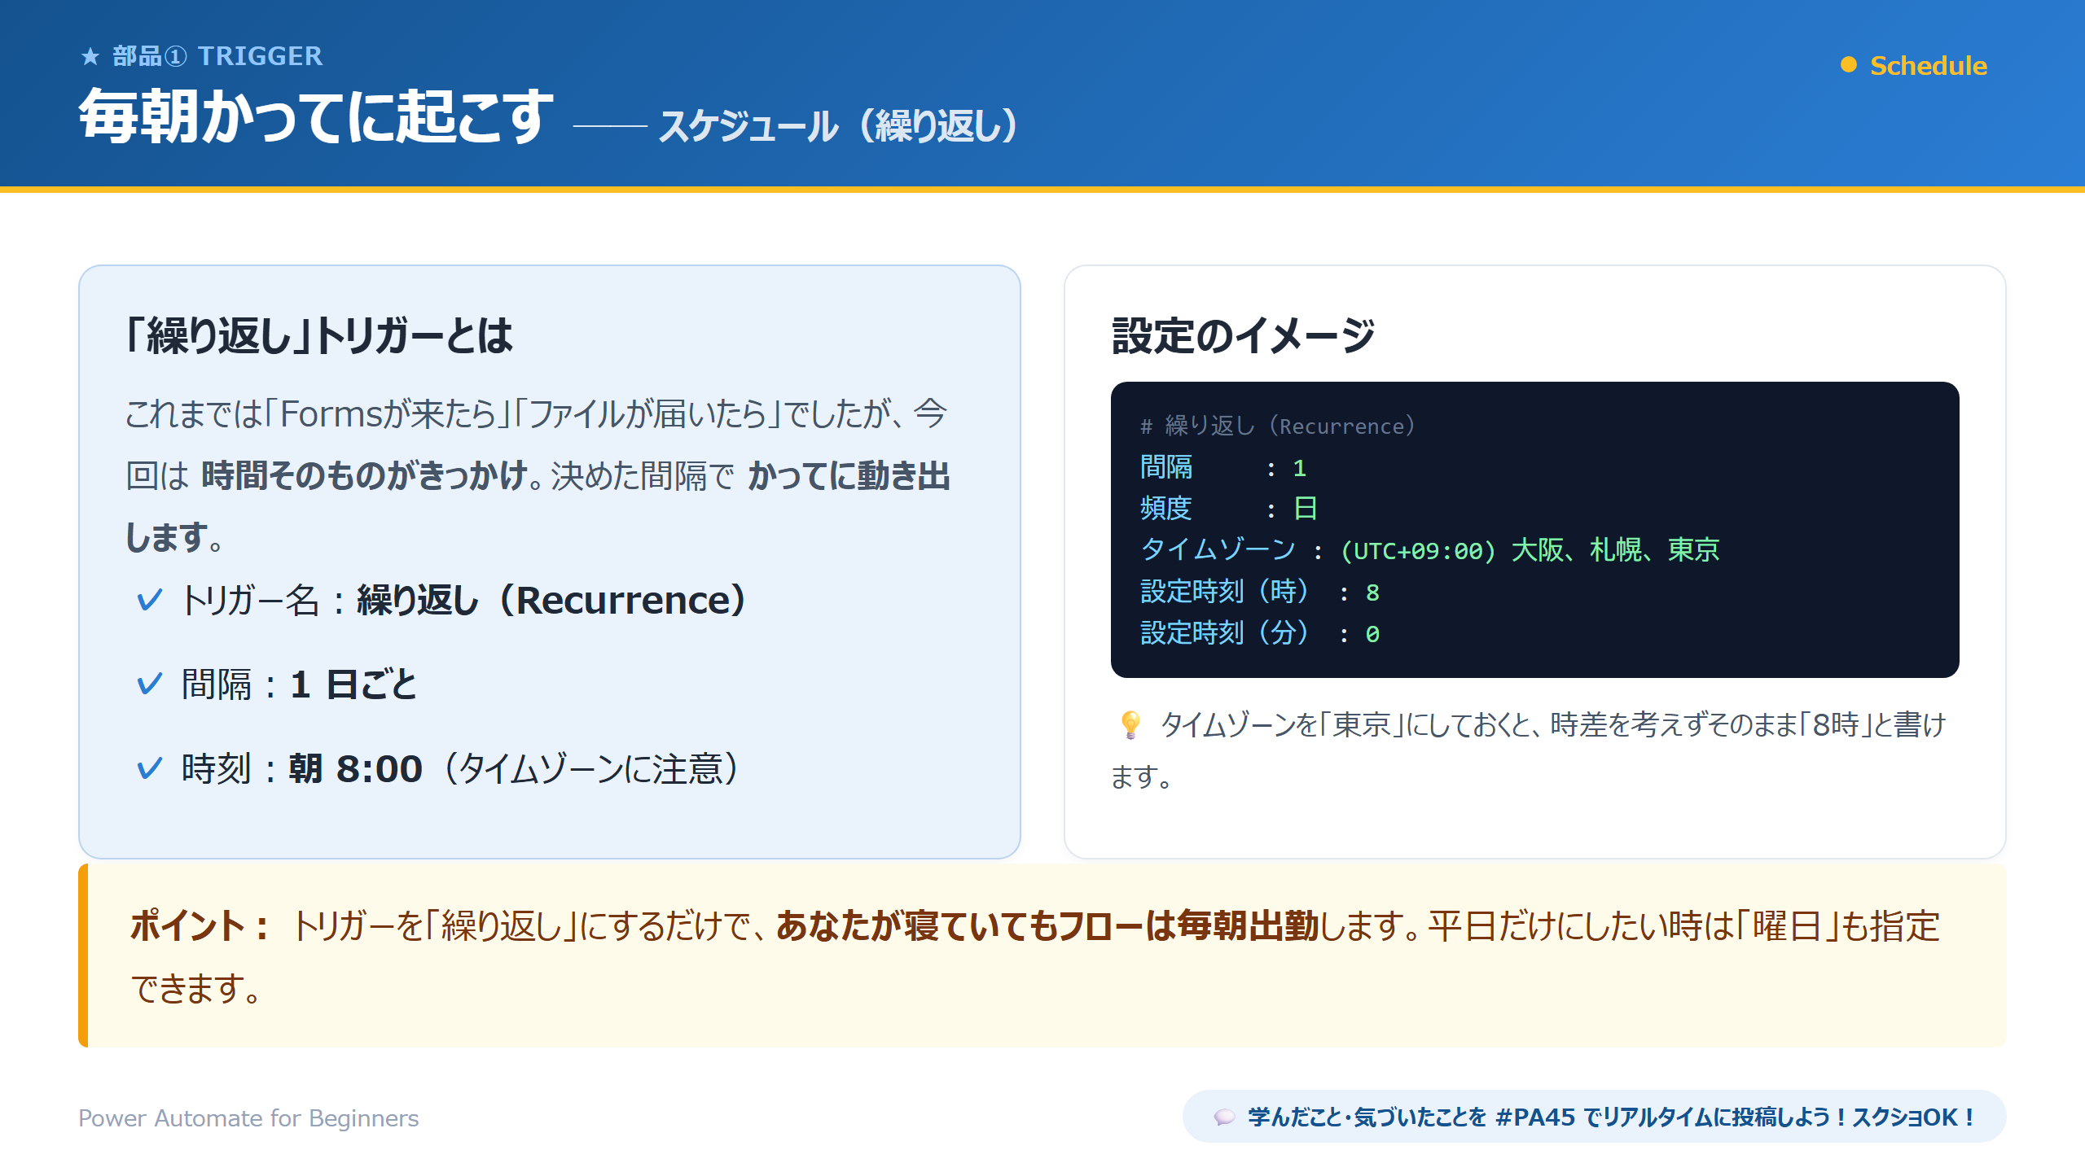Click the 設定時刻（分） value 0

1372,634
